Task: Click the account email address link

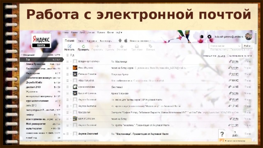Action: (x=229, y=37)
